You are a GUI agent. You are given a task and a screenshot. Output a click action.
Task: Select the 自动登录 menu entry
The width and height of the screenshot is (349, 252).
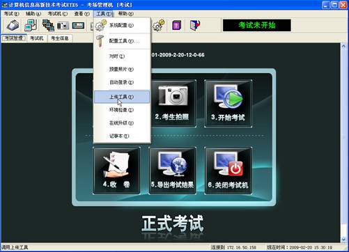pyautogui.click(x=122, y=82)
